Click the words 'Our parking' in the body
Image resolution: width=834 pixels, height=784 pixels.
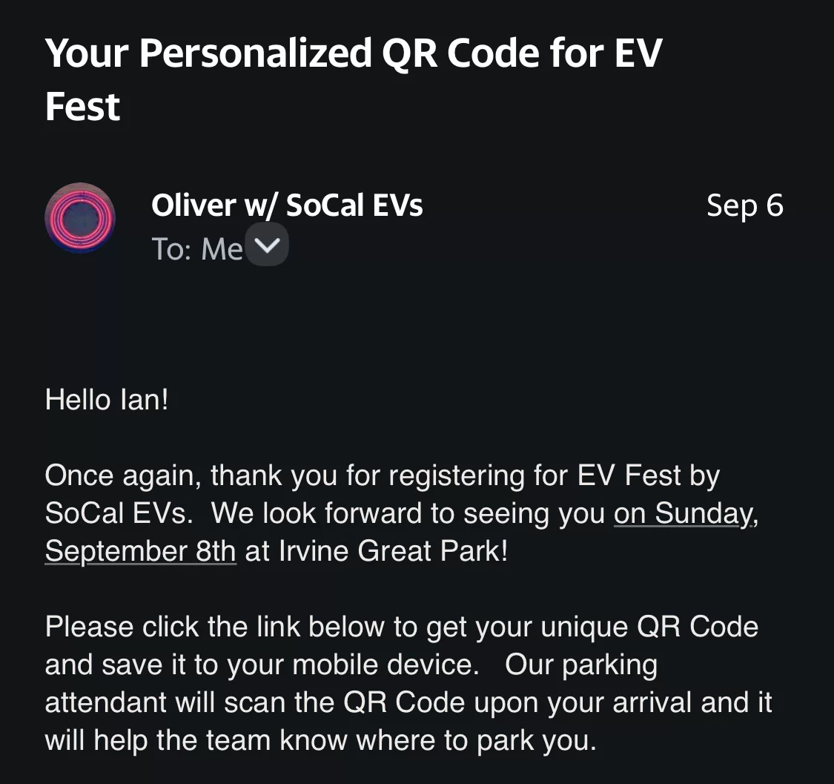pyautogui.click(x=581, y=665)
